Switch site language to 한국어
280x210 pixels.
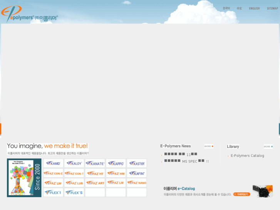(226, 8)
